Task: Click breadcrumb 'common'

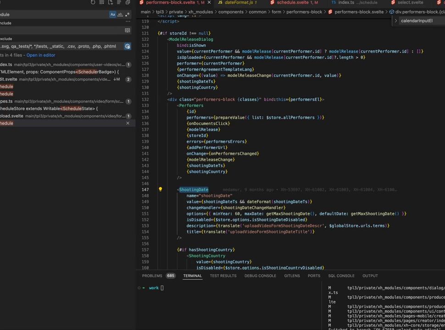Action: tap(257, 12)
